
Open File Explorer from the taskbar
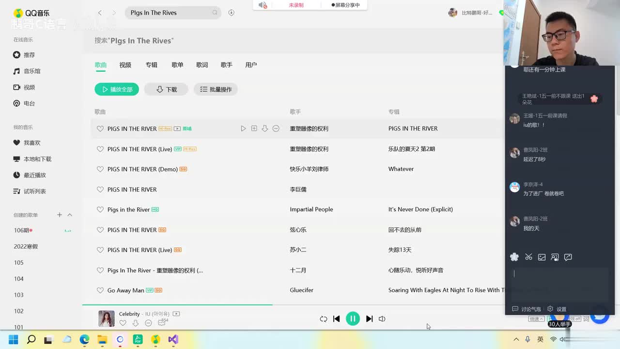click(102, 339)
